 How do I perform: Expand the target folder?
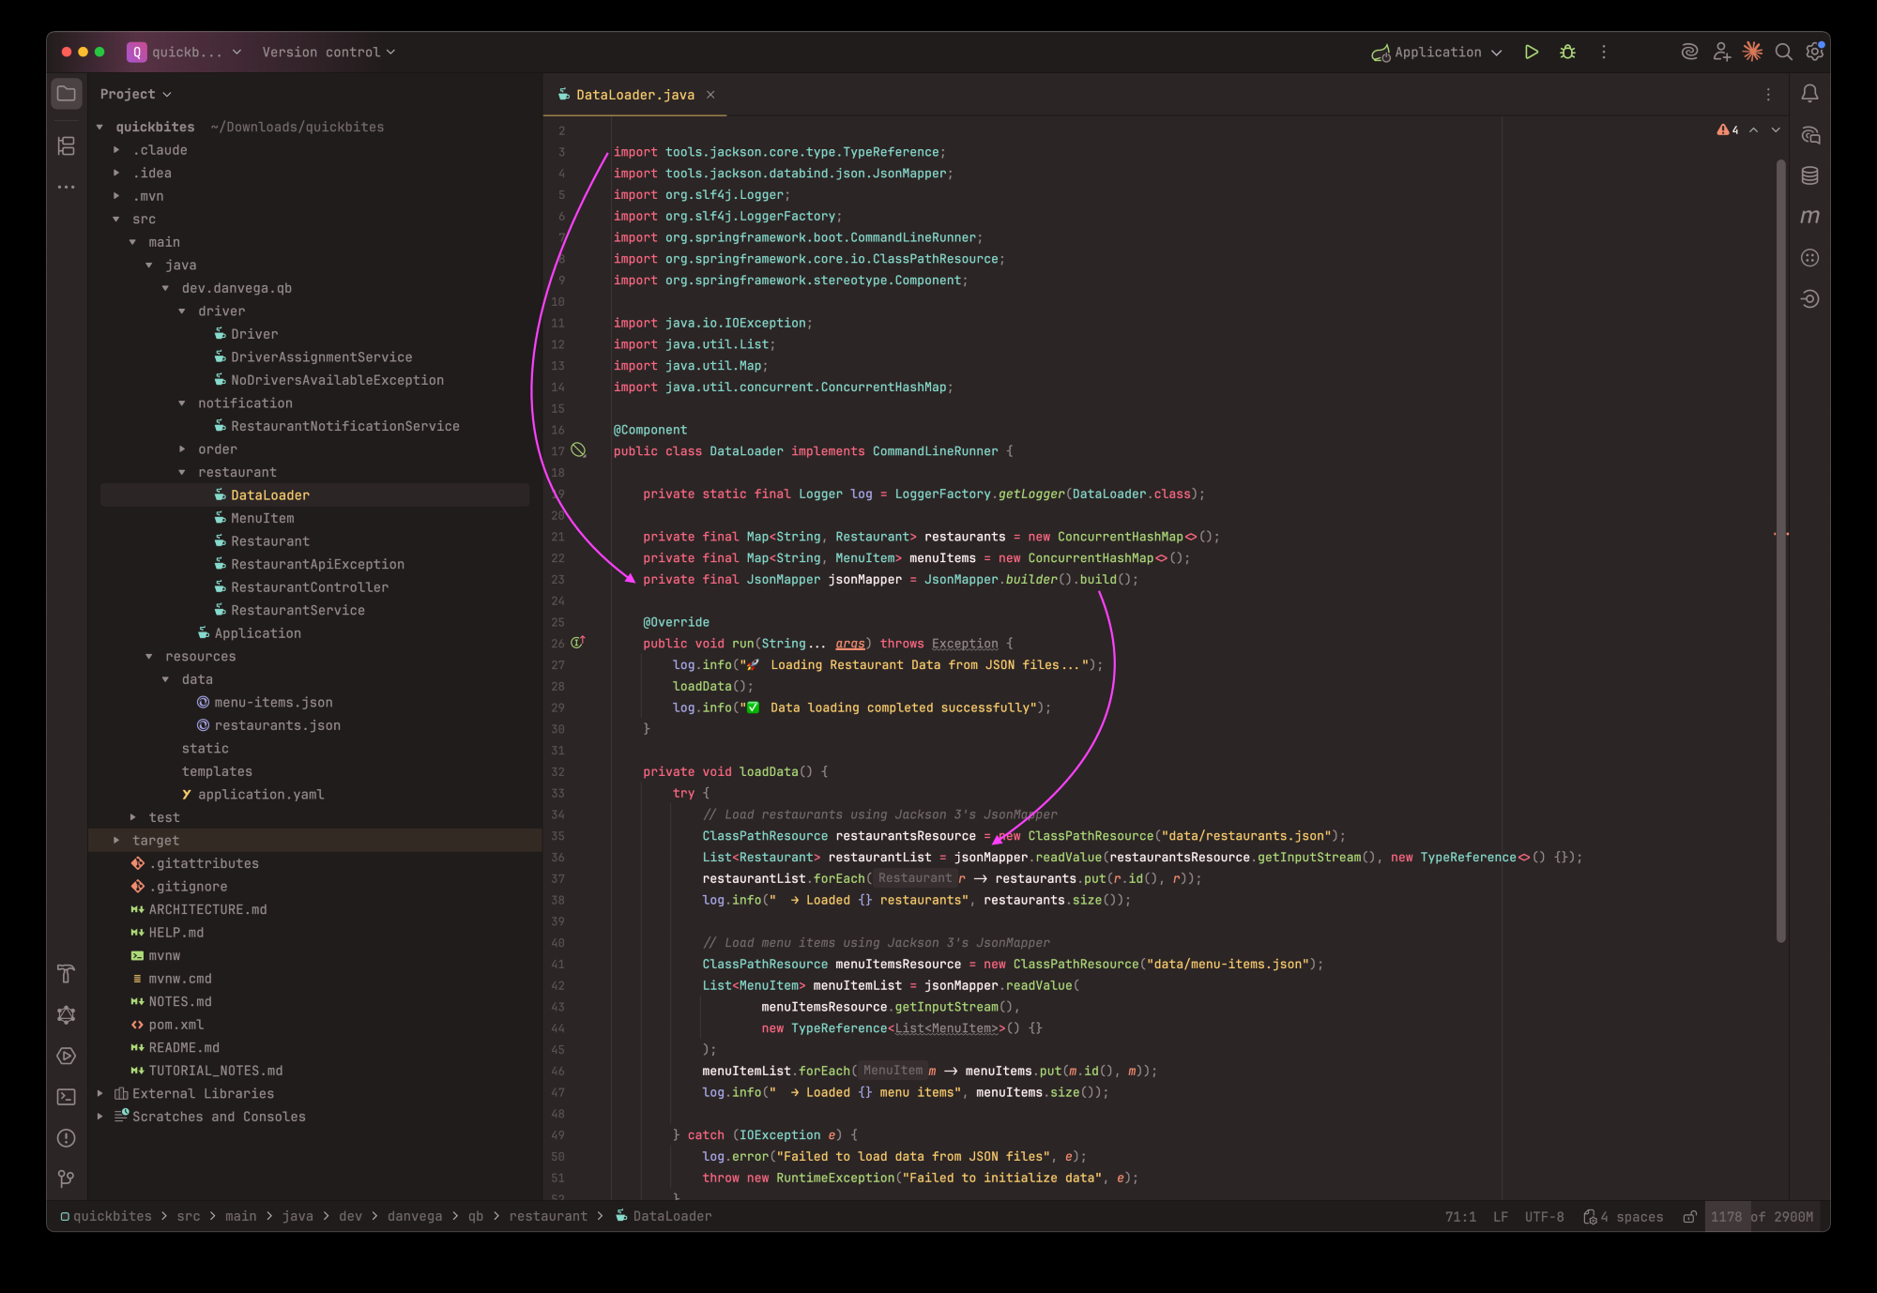pyautogui.click(x=116, y=841)
